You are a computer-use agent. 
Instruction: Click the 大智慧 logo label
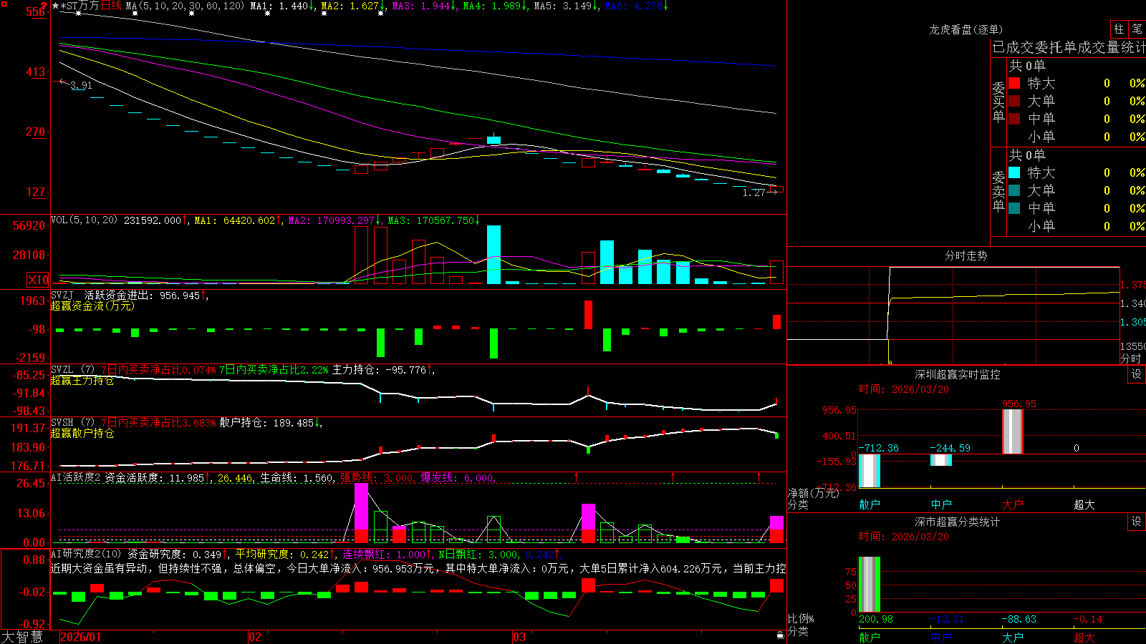click(22, 637)
